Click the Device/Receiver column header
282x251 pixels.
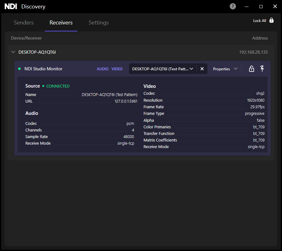tap(26, 38)
